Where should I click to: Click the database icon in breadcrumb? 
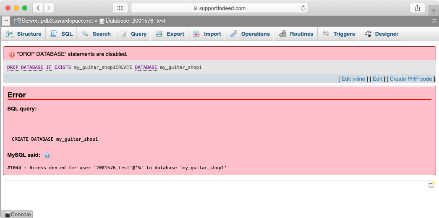pyautogui.click(x=102, y=21)
